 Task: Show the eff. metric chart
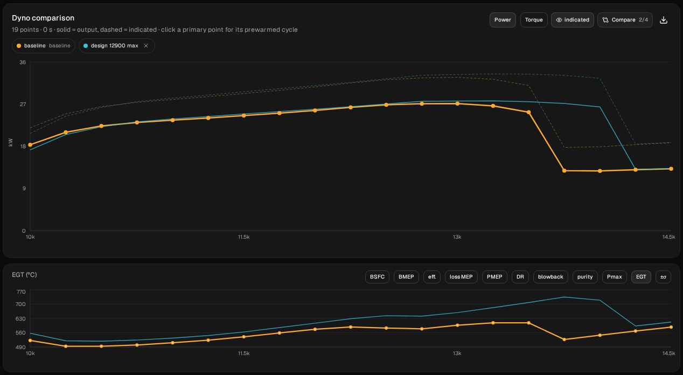click(432, 277)
